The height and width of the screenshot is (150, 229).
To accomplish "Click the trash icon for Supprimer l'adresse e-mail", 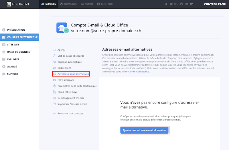I will (55, 104).
